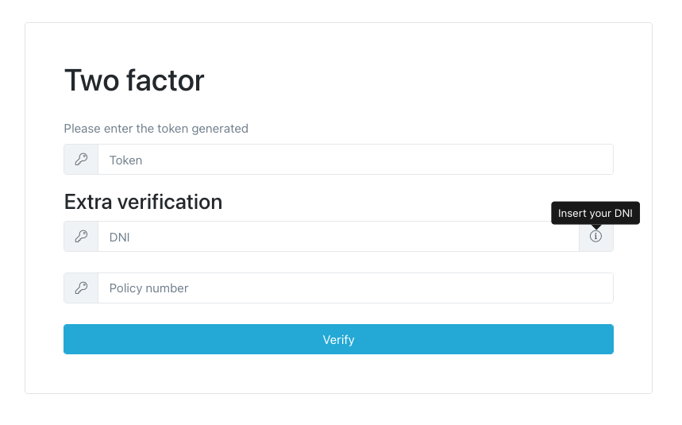Click 'Please enter the token generated' label
This screenshot has width=682, height=425.
[x=156, y=128]
